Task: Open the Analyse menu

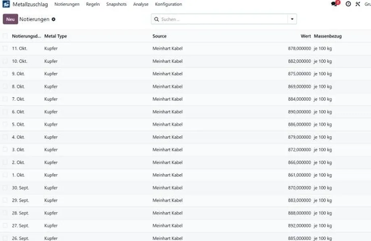Action: click(x=141, y=4)
